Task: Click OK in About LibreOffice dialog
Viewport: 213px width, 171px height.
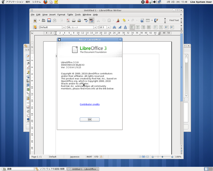Action: [x=89, y=120]
